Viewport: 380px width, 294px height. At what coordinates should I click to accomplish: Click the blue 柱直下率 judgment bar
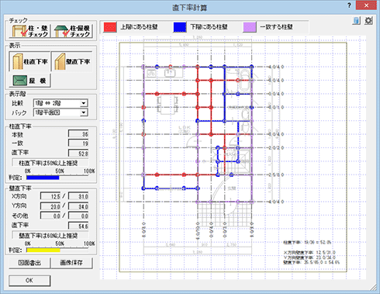[43, 178]
